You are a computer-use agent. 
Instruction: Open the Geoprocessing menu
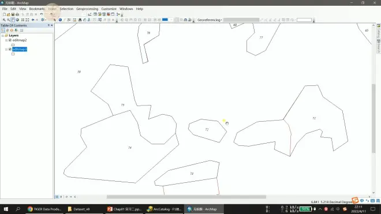(87, 9)
